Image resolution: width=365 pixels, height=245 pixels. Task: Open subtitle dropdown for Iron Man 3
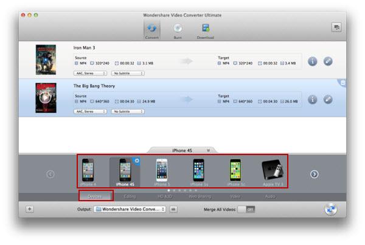[x=128, y=74]
